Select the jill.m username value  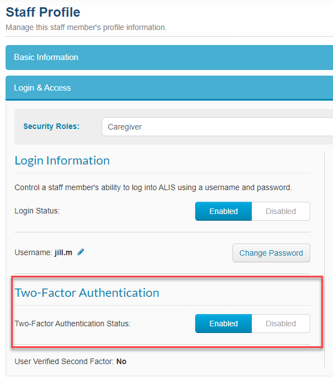(x=63, y=252)
